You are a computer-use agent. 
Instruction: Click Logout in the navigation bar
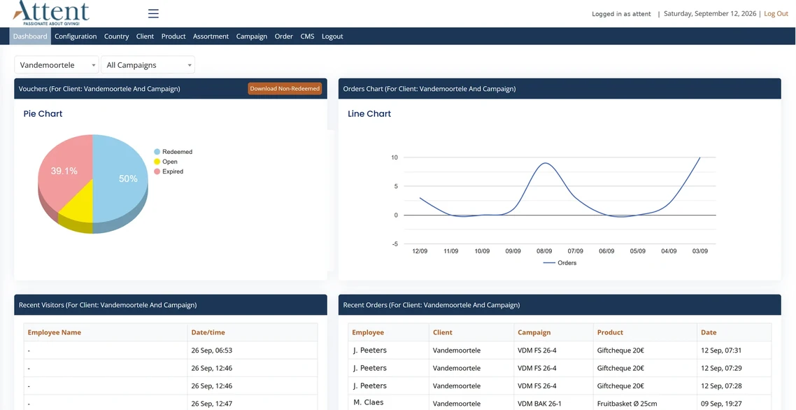click(x=332, y=36)
